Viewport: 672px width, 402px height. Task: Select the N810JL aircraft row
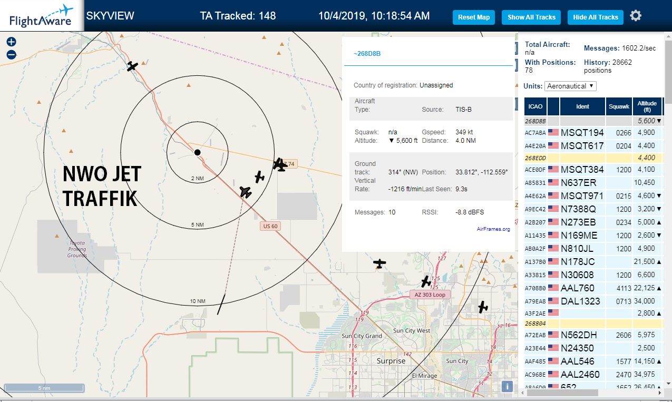point(593,248)
